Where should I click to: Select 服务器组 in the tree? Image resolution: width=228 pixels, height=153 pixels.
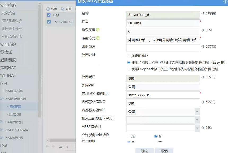click(15, 114)
